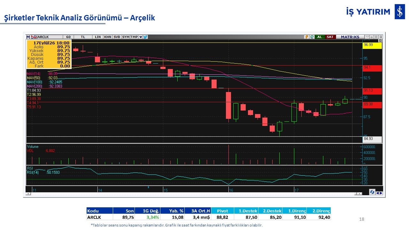
Task: Expand the dropdown arrow after TMP
Action: (x=141, y=37)
